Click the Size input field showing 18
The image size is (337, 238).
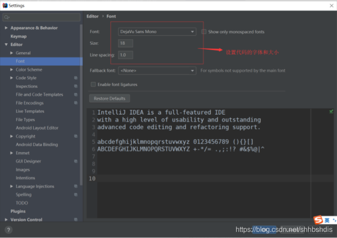coord(125,43)
